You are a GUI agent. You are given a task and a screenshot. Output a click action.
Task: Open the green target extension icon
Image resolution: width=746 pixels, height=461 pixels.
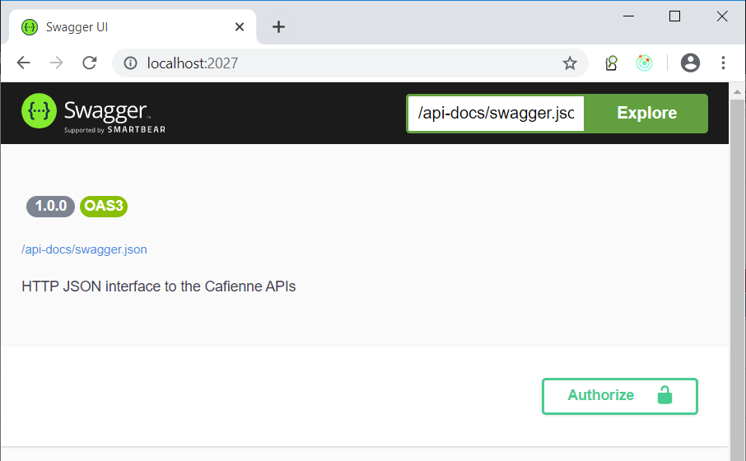click(x=644, y=63)
